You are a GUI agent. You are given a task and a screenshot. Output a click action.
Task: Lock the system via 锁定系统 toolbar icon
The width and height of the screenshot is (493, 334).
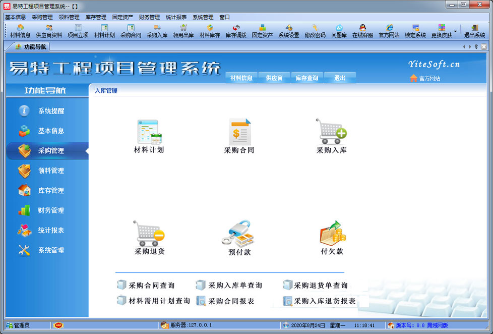coord(415,31)
